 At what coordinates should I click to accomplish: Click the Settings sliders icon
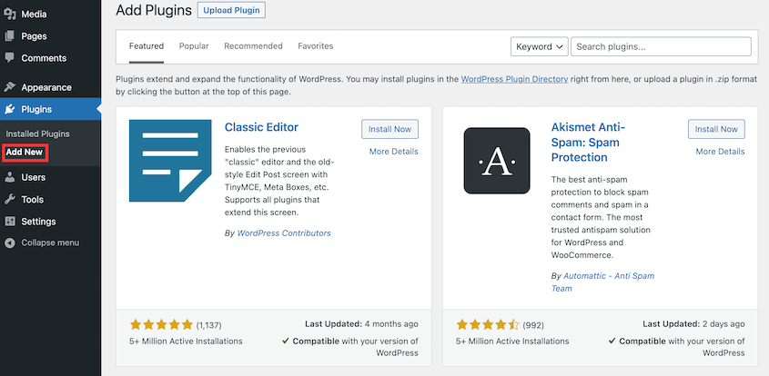point(10,222)
